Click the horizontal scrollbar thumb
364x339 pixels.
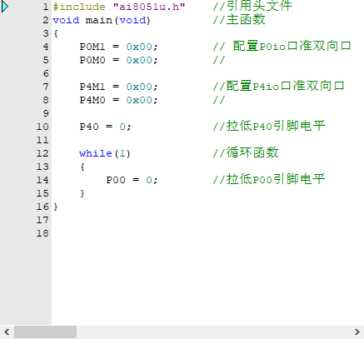(45, 332)
